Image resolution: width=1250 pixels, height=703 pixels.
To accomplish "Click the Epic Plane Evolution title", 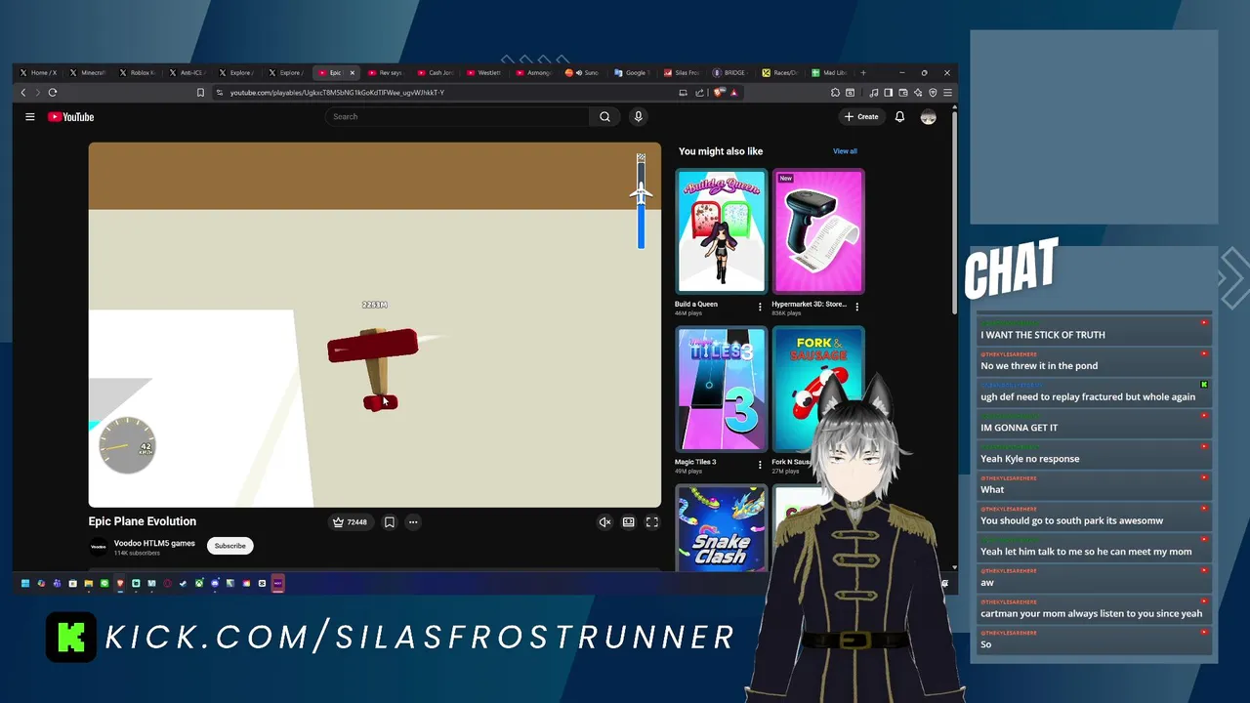I will tap(143, 521).
